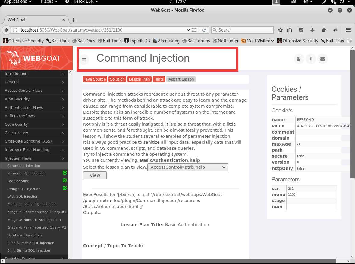
Task: Expand Access Control Flaws category
Action: click(x=34, y=90)
